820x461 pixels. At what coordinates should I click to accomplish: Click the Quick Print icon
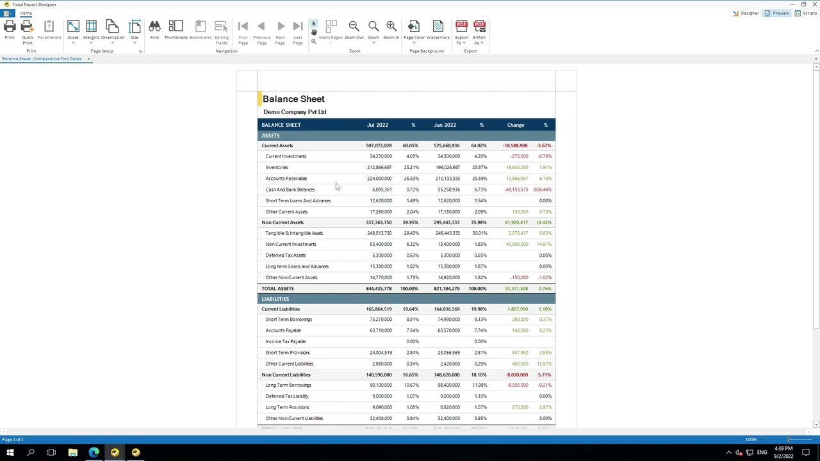pos(27,26)
